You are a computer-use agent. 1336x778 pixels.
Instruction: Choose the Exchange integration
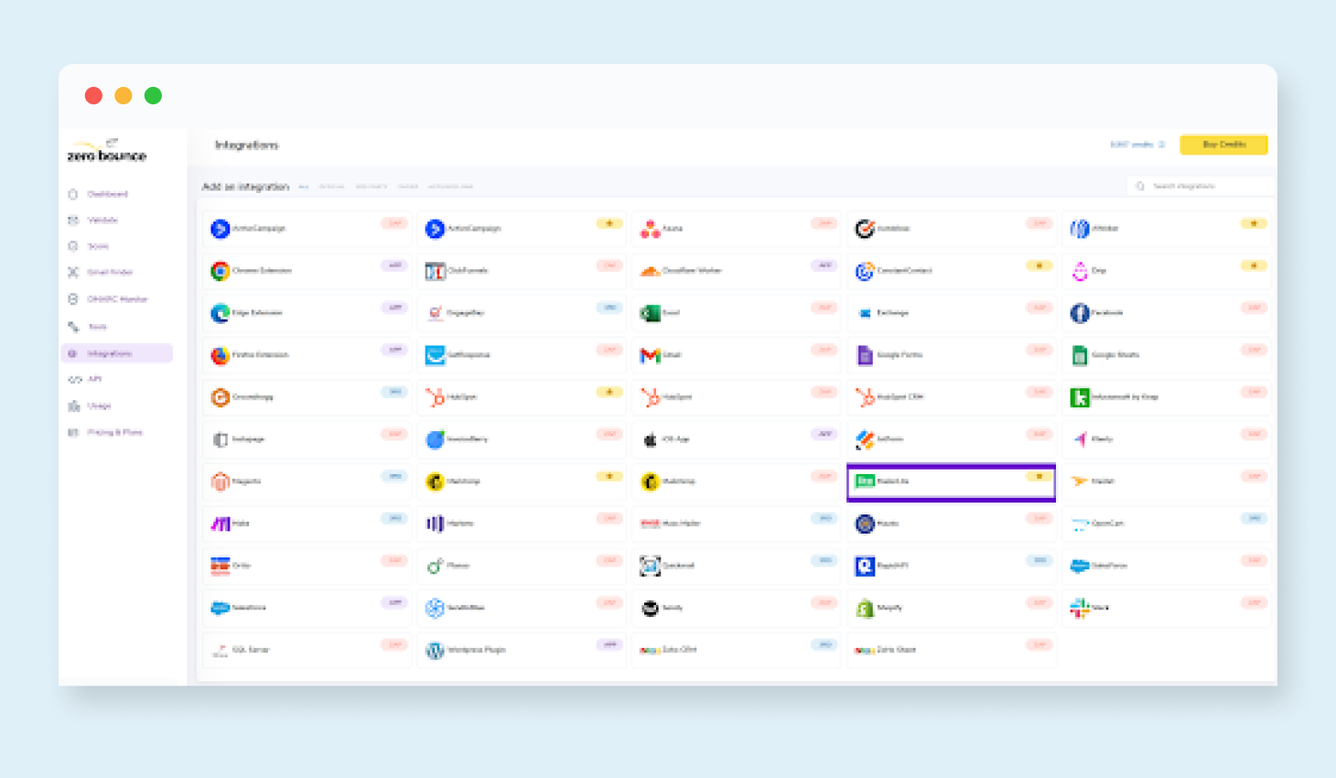[x=950, y=313]
